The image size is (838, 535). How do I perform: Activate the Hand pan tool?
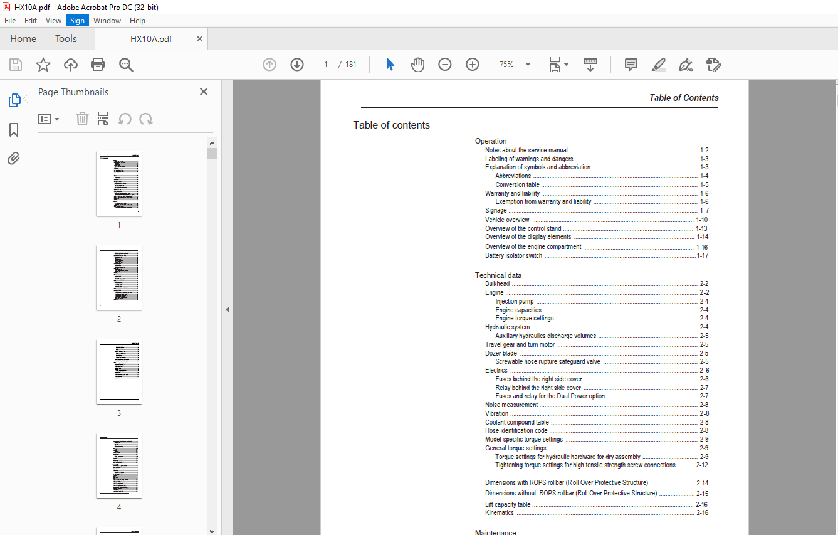click(x=417, y=65)
